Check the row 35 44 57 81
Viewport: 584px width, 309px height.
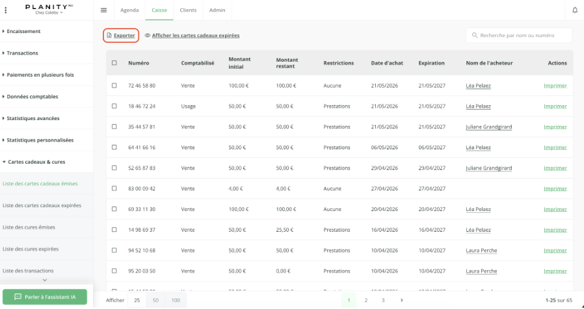tap(114, 127)
